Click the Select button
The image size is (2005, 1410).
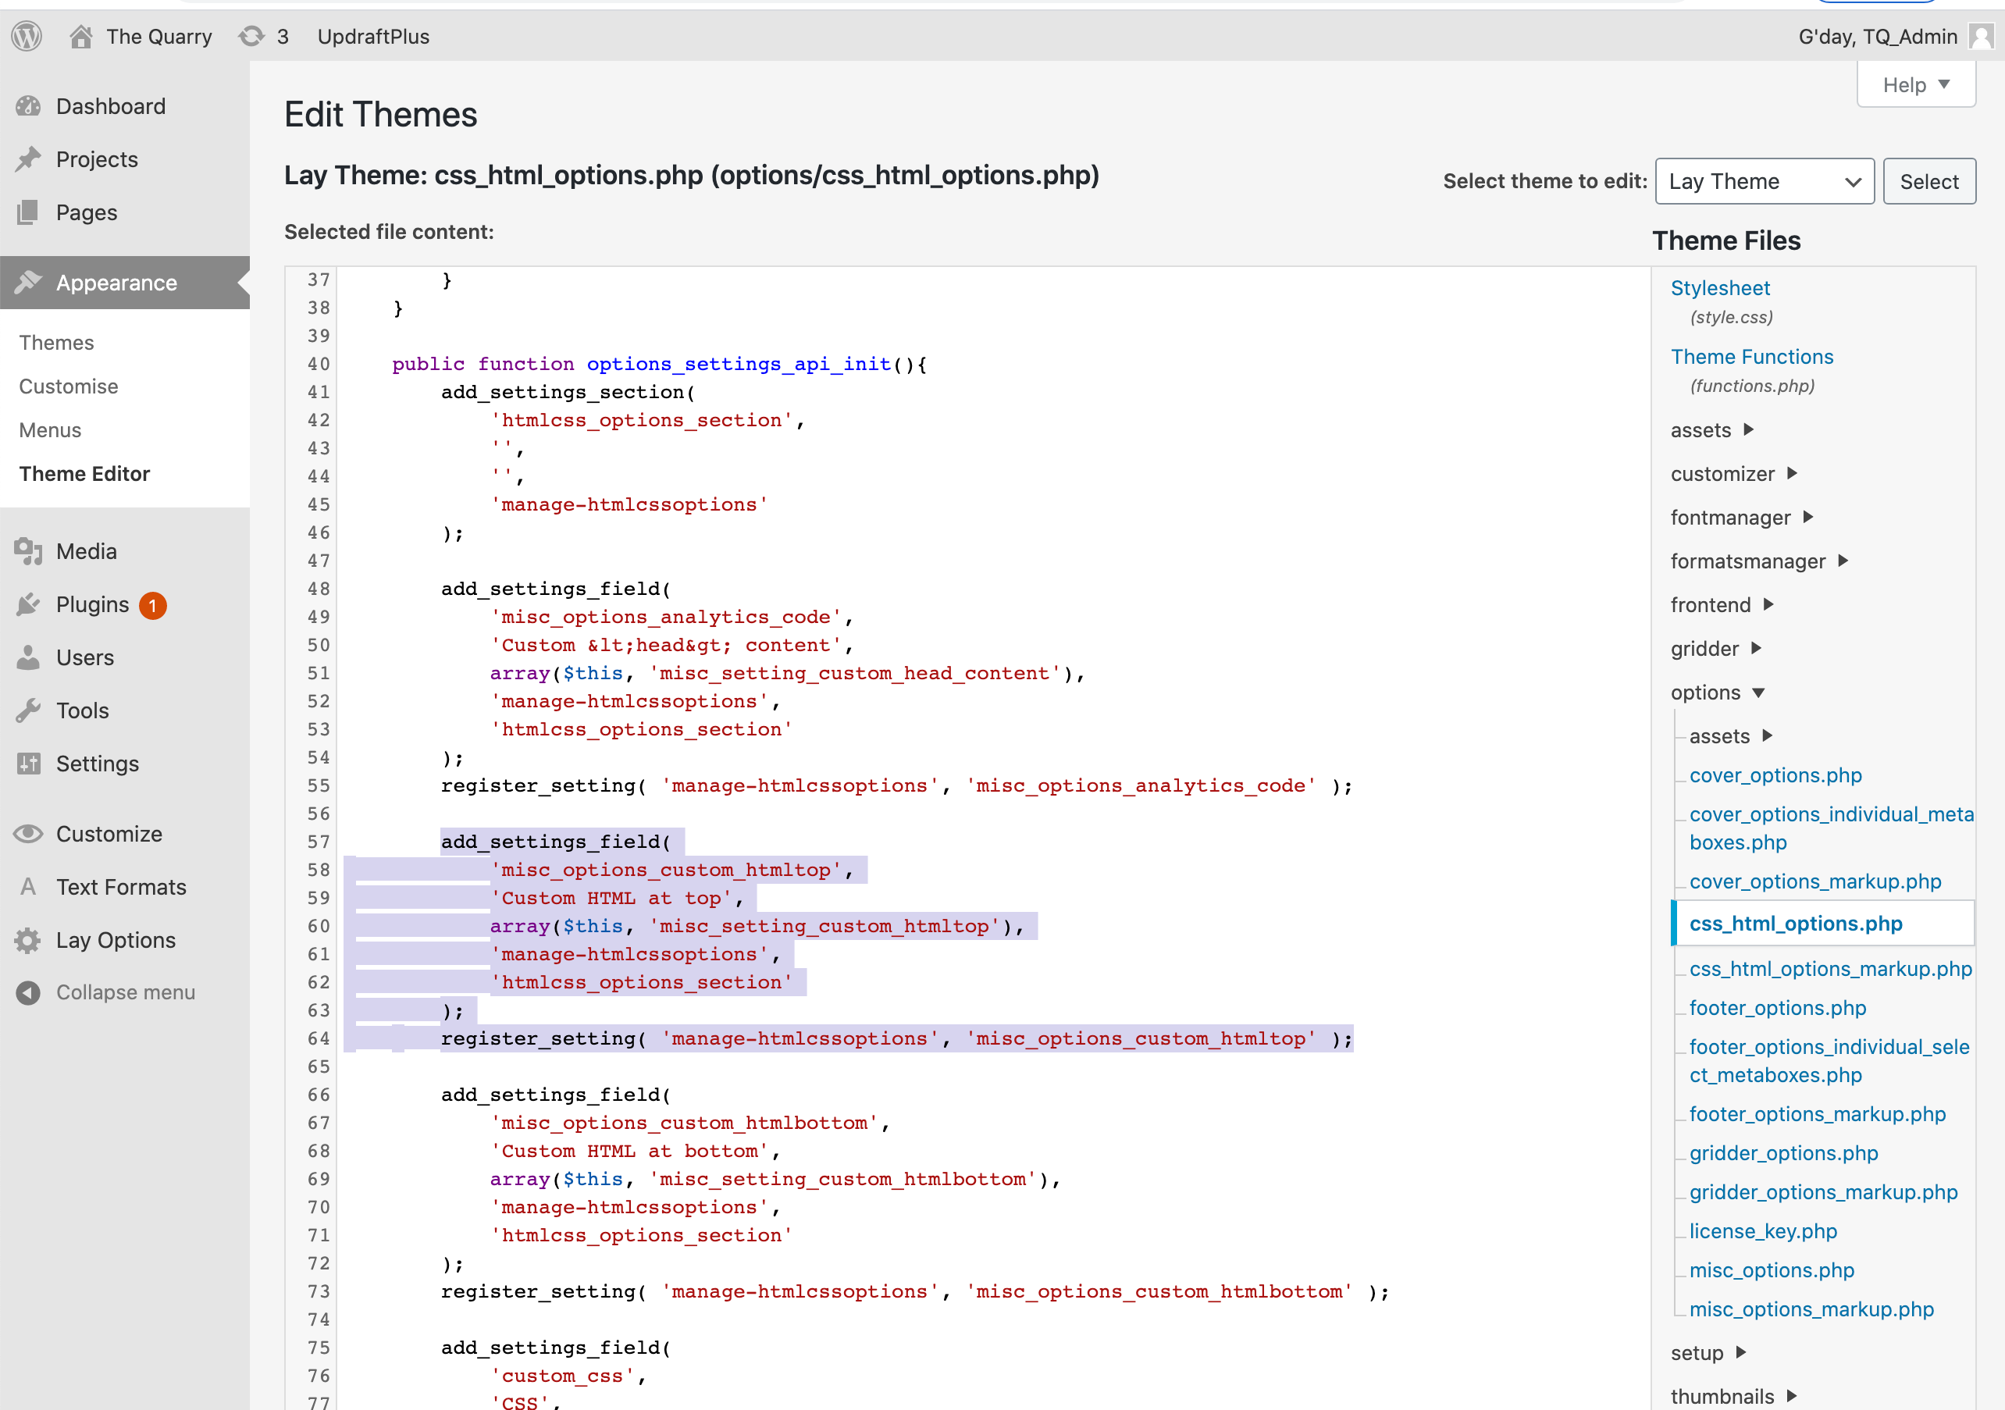point(1928,182)
